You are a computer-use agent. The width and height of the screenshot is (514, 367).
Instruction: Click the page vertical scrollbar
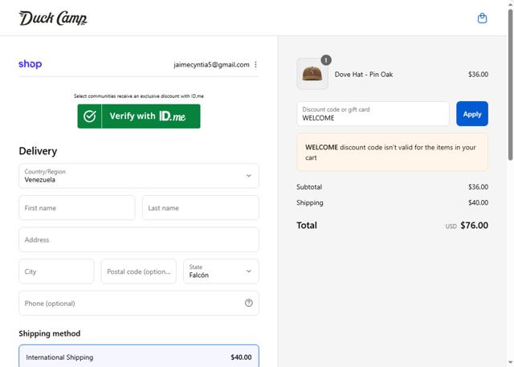(x=511, y=84)
